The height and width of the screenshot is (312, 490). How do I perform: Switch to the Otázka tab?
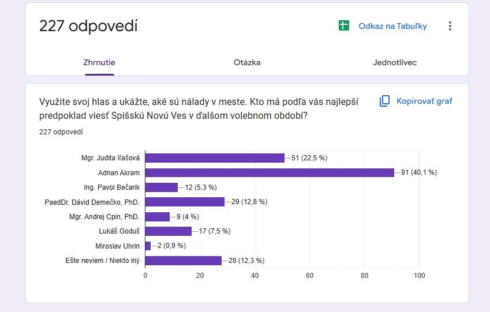247,62
